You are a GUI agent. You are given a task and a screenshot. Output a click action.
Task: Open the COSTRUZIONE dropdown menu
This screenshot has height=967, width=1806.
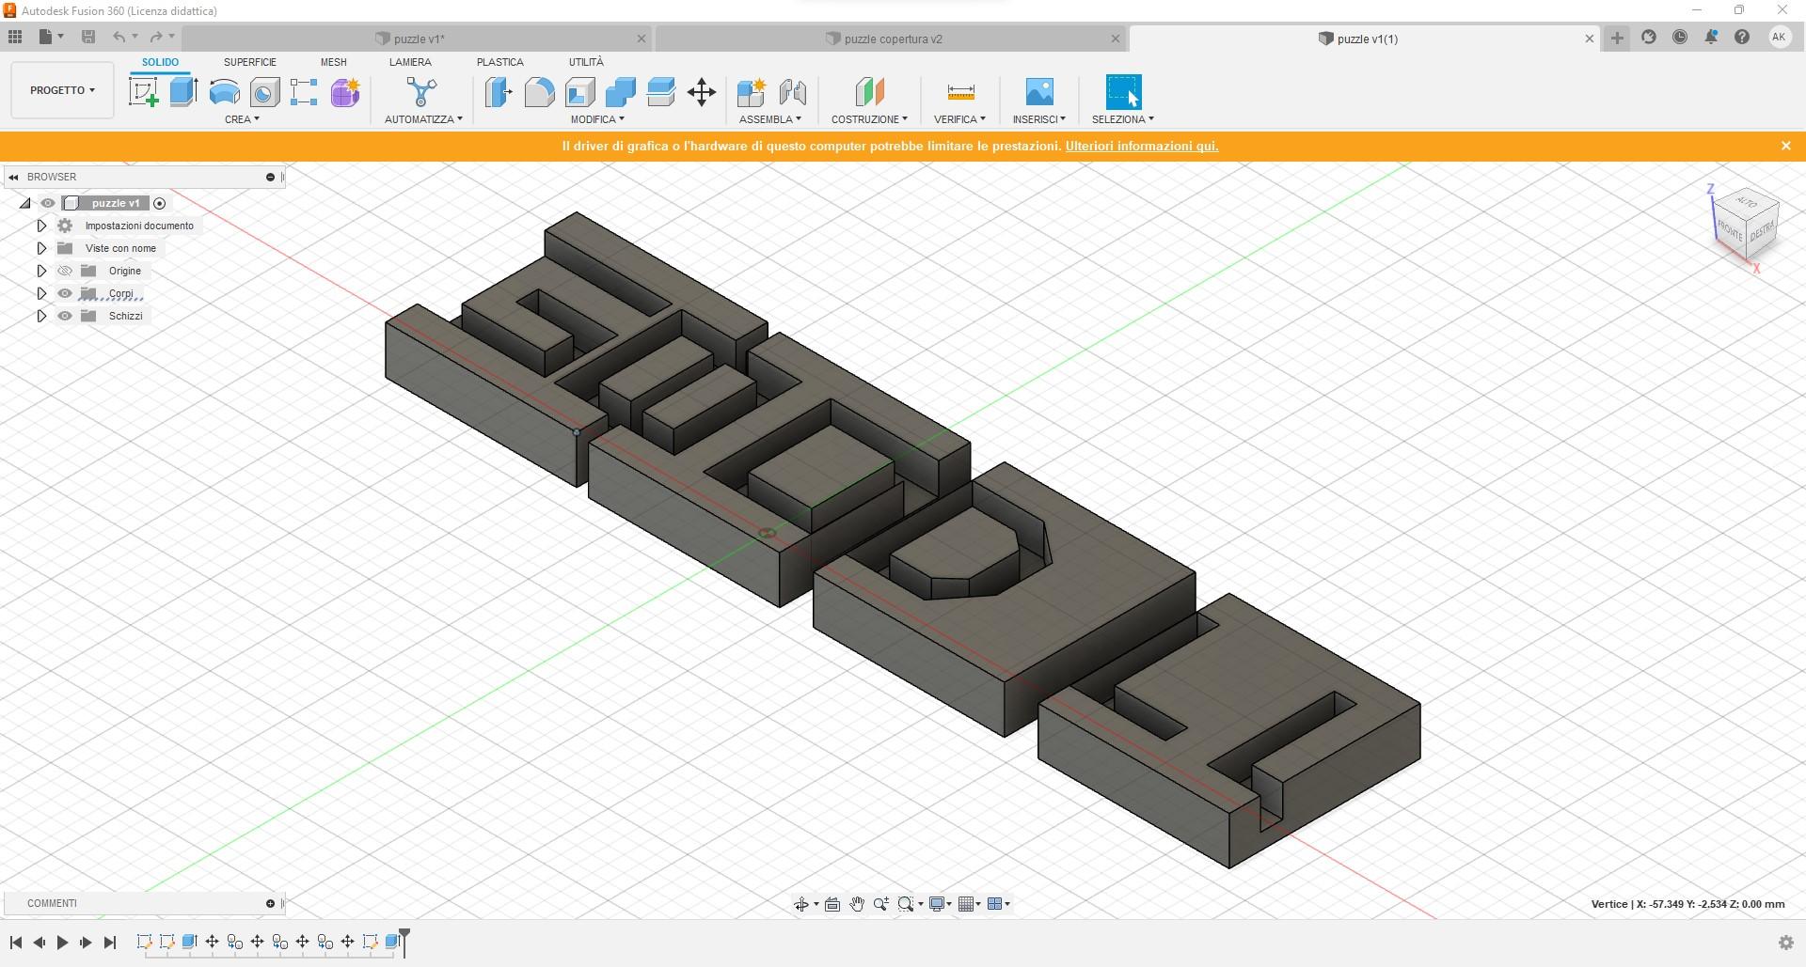click(x=869, y=119)
